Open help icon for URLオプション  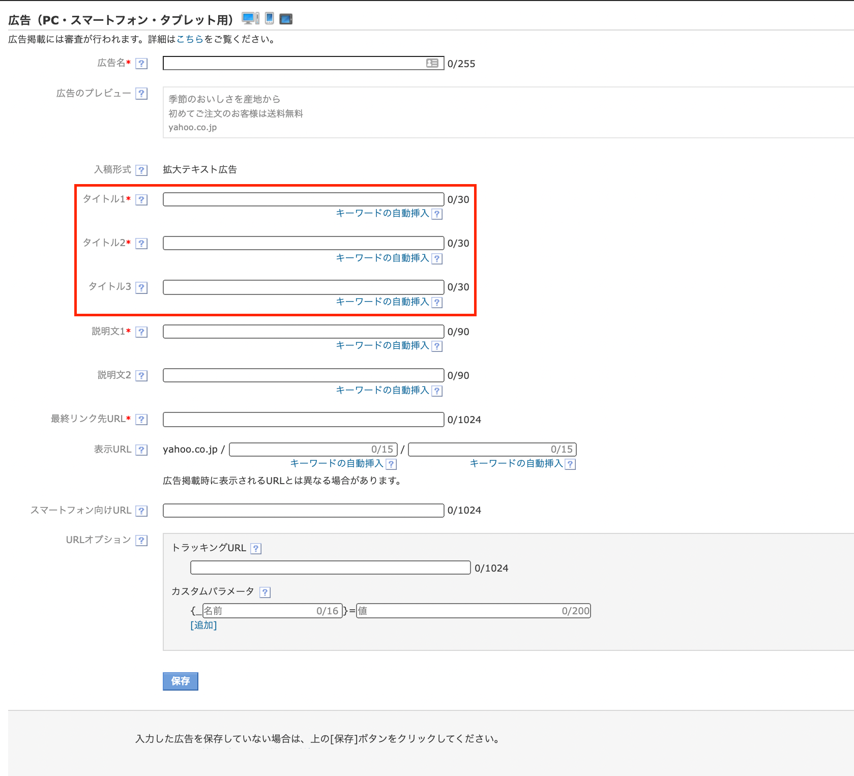[142, 540]
